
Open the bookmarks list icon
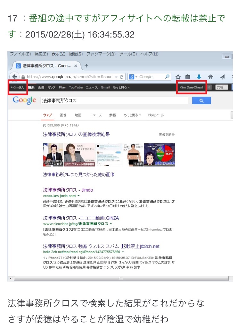(188, 77)
